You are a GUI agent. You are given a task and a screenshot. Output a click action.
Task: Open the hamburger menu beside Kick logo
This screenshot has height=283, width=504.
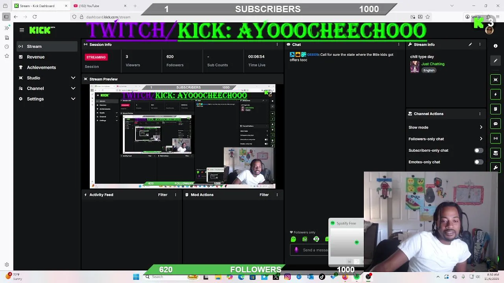[22, 30]
